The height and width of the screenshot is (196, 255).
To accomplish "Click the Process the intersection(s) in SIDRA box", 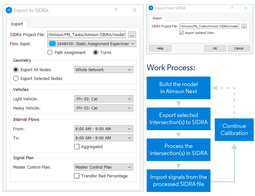I will [x=178, y=150].
